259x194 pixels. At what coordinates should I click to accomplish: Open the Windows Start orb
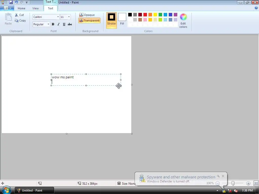tap(6, 190)
